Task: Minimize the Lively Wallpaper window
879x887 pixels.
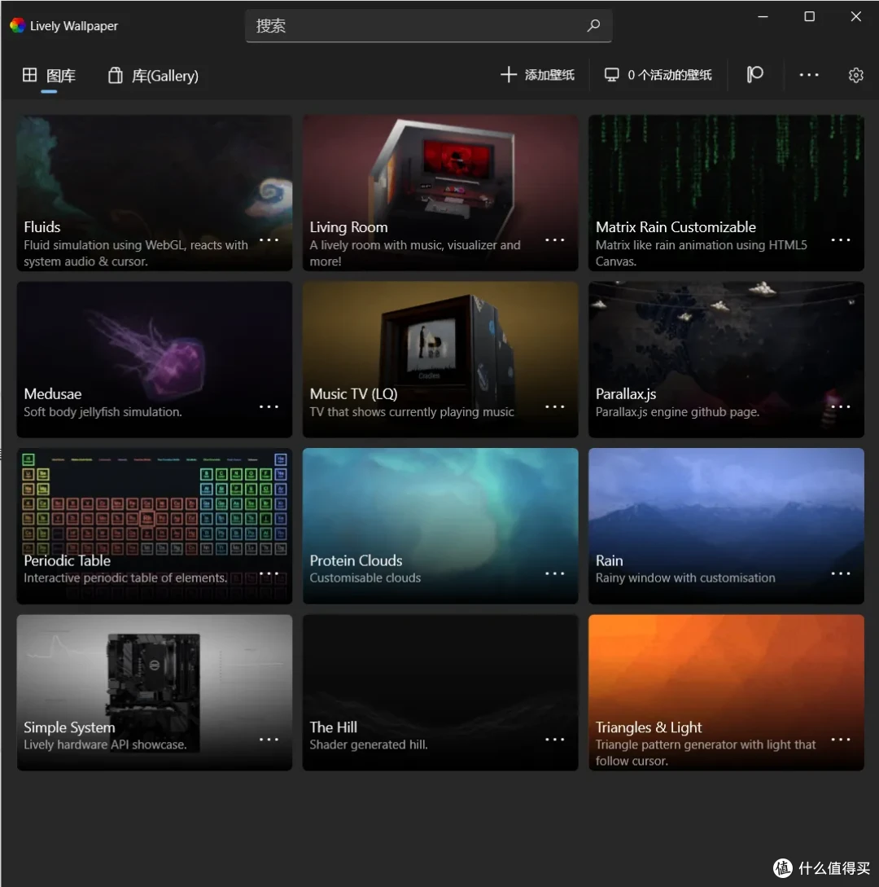Action: pyautogui.click(x=763, y=17)
